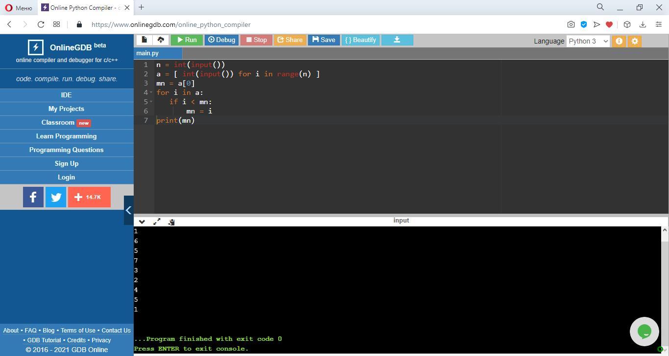Collapse the left sidebar with arrow
Image resolution: width=669 pixels, height=356 pixels.
(128, 210)
